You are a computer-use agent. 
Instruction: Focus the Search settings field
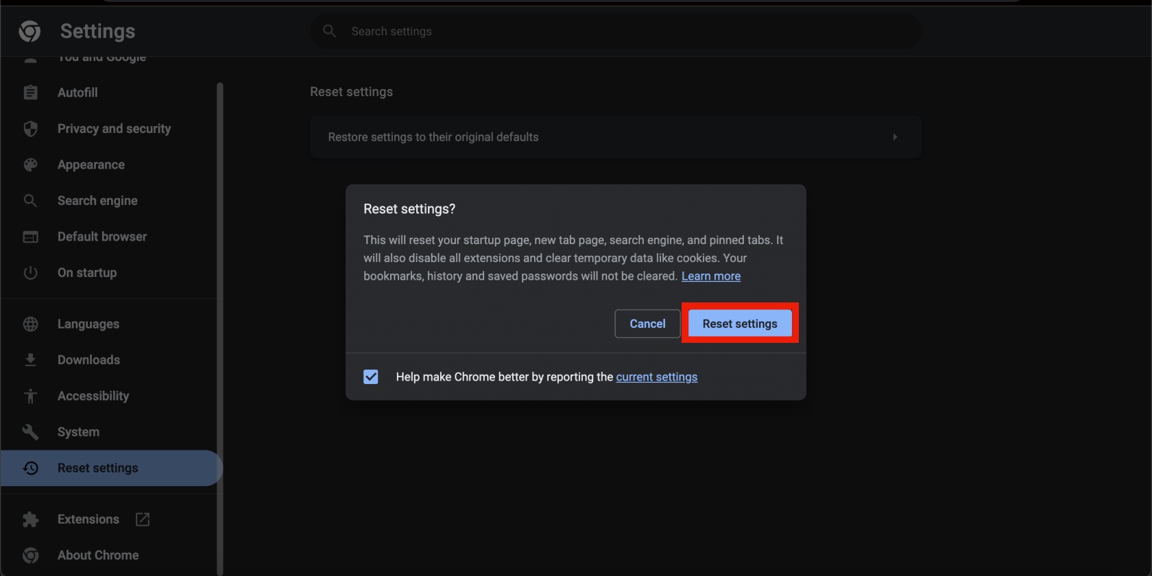click(x=616, y=31)
